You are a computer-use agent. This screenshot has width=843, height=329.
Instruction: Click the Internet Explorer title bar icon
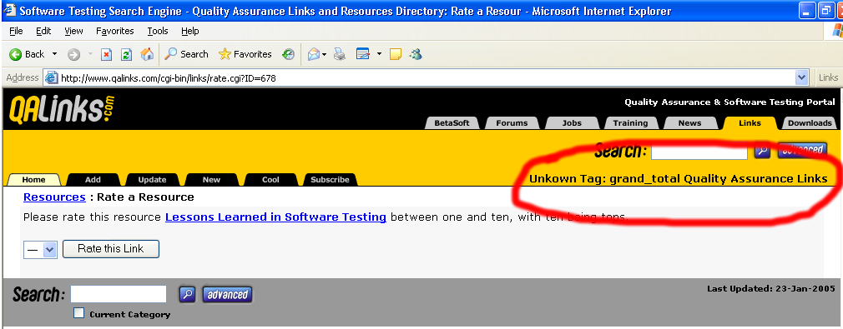point(10,11)
